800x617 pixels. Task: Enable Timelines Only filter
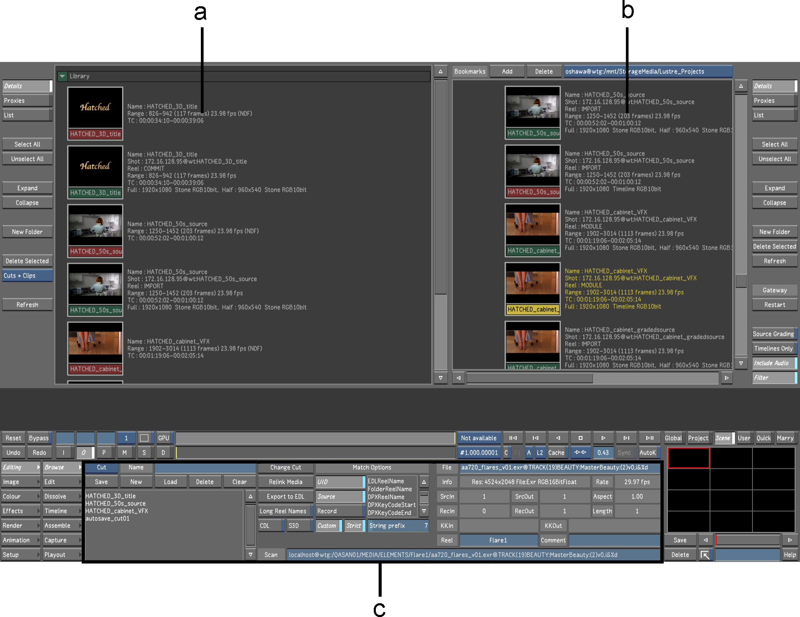(774, 349)
